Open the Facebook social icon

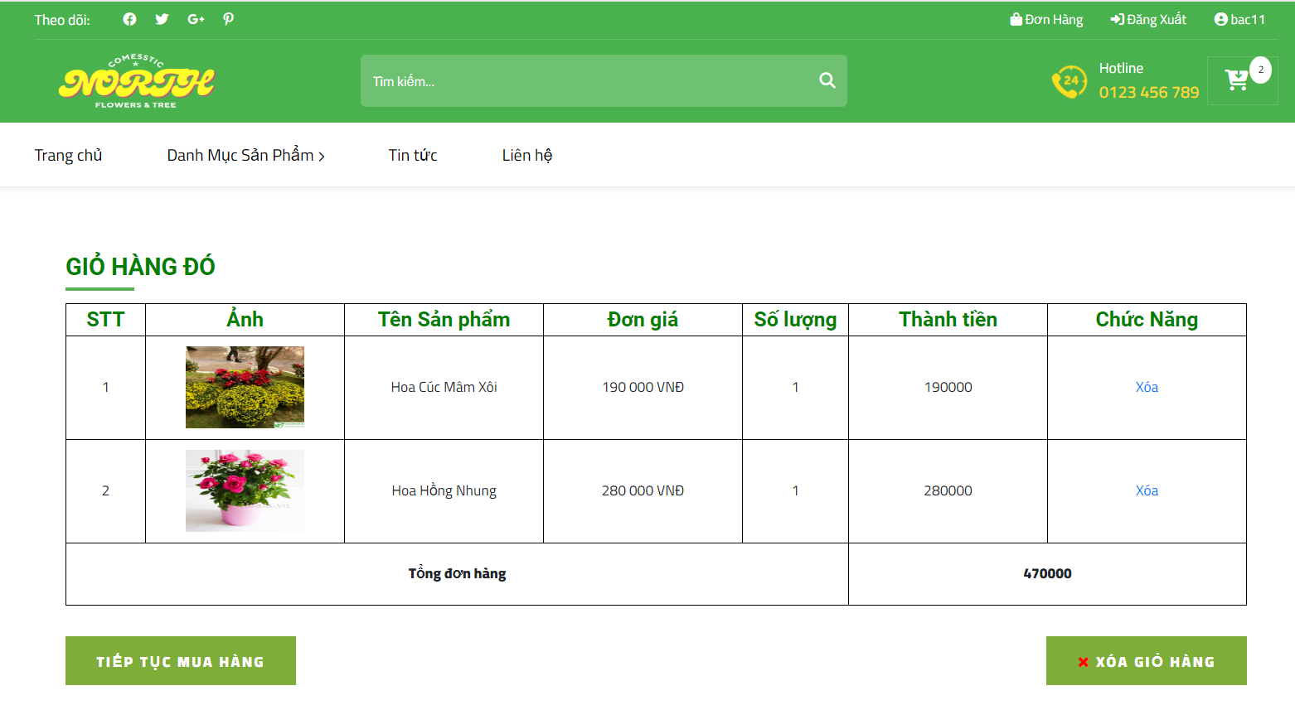point(129,19)
